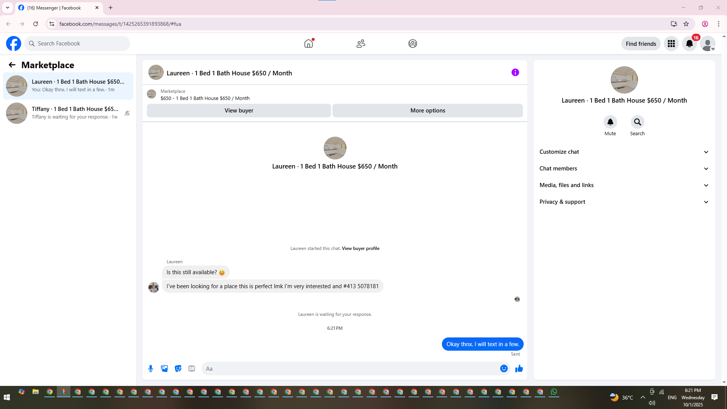This screenshot has height=409, width=727.
Task: Click the address bar URL
Action: click(120, 24)
